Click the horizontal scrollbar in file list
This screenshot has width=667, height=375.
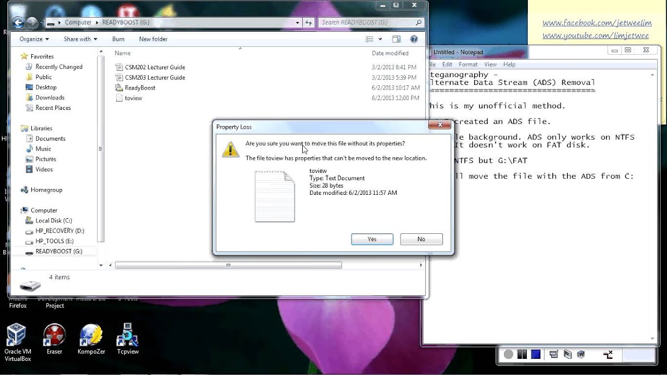[228, 265]
